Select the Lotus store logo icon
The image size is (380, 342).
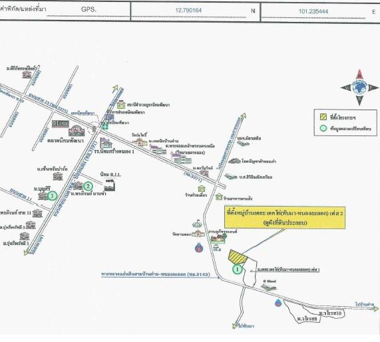[x=61, y=124]
